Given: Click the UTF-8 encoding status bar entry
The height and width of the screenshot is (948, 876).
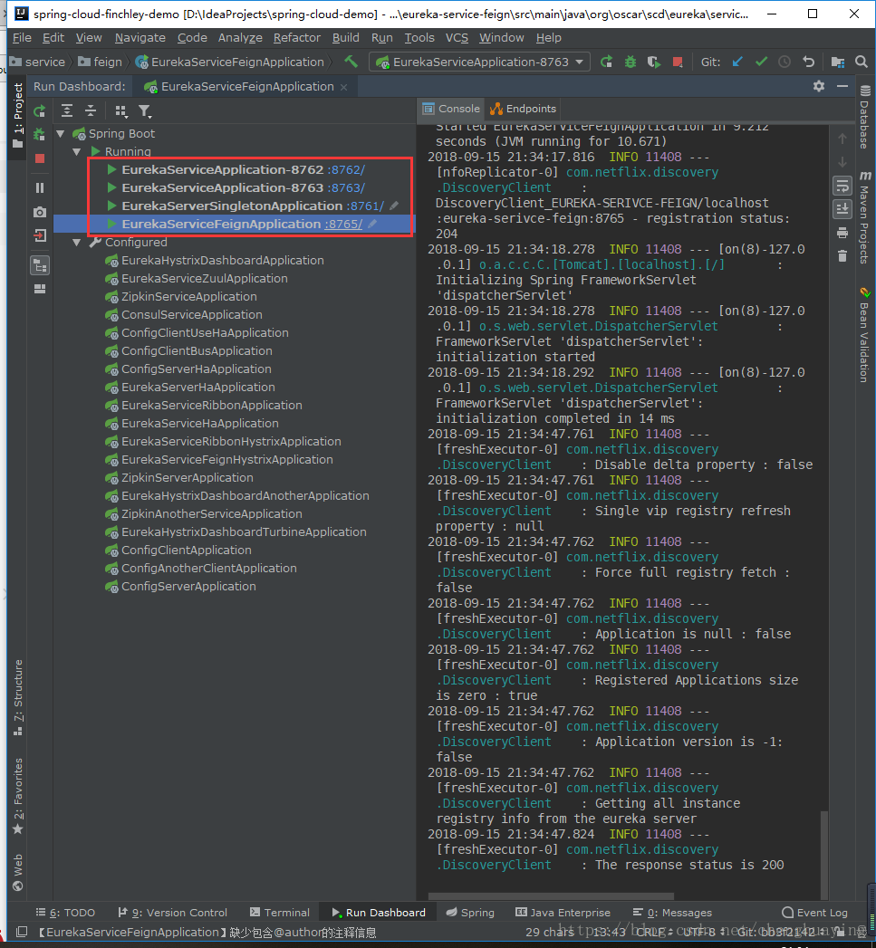Looking at the screenshot, I should pyautogui.click(x=699, y=933).
